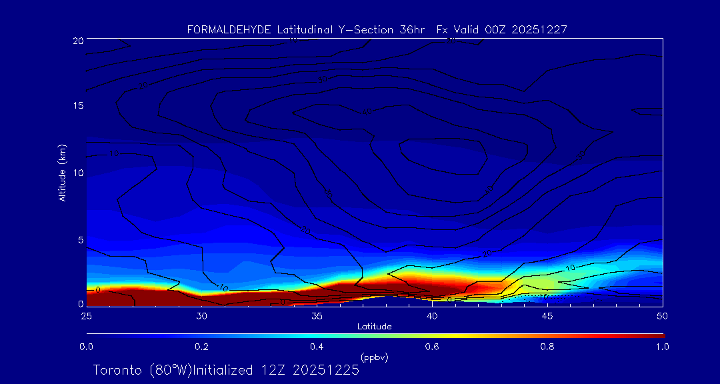Viewport: 720px width, 384px height.
Task: Click the "-10" dotted contour label
Action: tap(542, 298)
